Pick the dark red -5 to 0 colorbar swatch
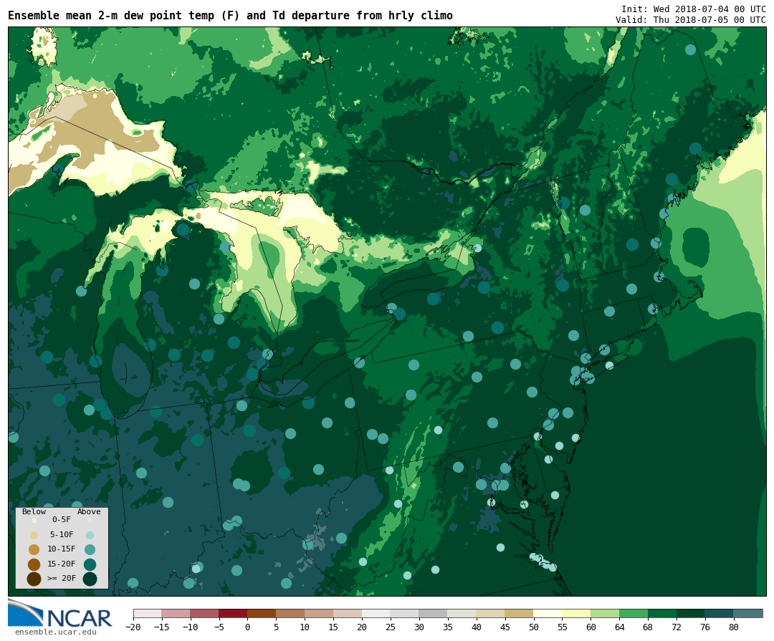 tap(233, 613)
